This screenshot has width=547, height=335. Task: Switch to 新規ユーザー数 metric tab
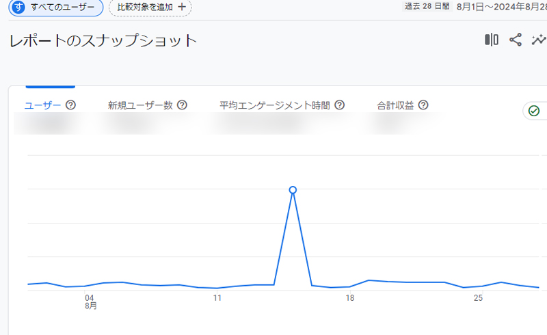pyautogui.click(x=140, y=105)
